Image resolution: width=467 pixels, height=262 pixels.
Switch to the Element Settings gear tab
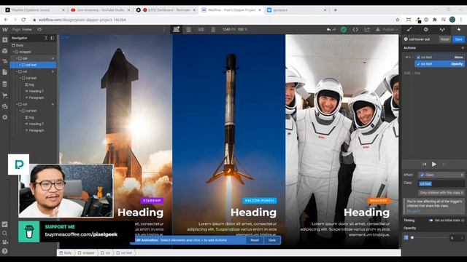click(426, 29)
